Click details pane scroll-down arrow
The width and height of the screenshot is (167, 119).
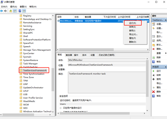click(147, 110)
